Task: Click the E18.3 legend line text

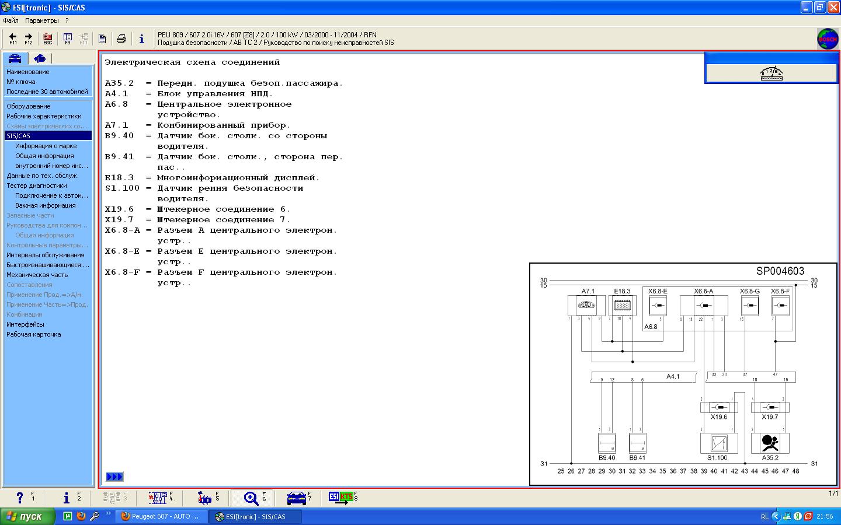Action: click(213, 178)
